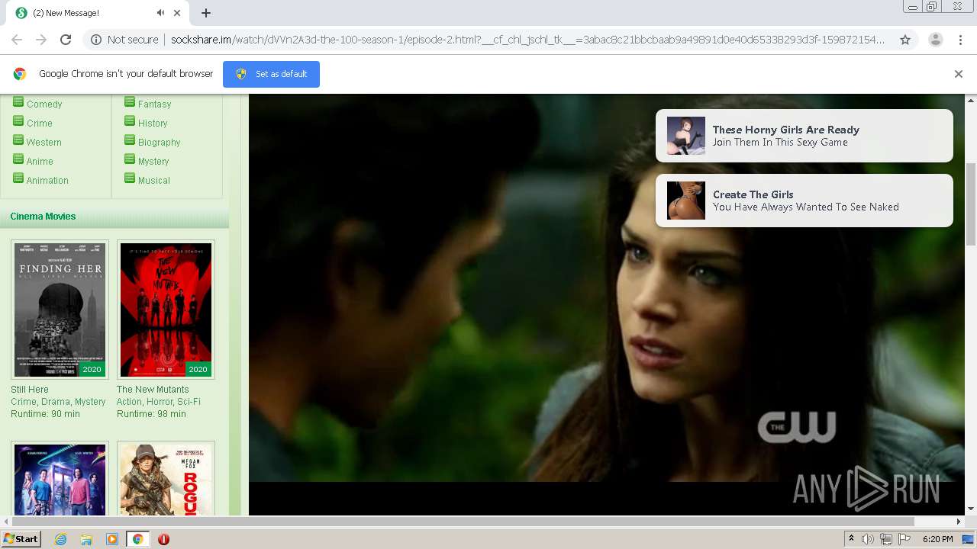Click the Still Here title link
977x549 pixels.
[30, 390]
